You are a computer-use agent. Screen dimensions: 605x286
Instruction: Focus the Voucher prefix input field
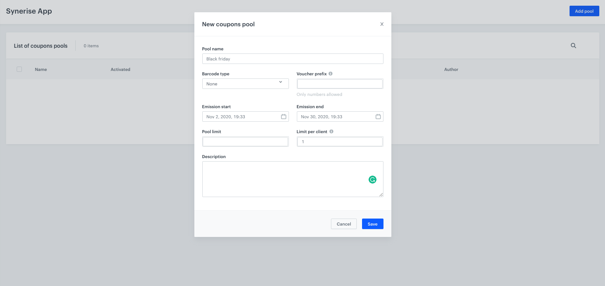click(x=340, y=83)
